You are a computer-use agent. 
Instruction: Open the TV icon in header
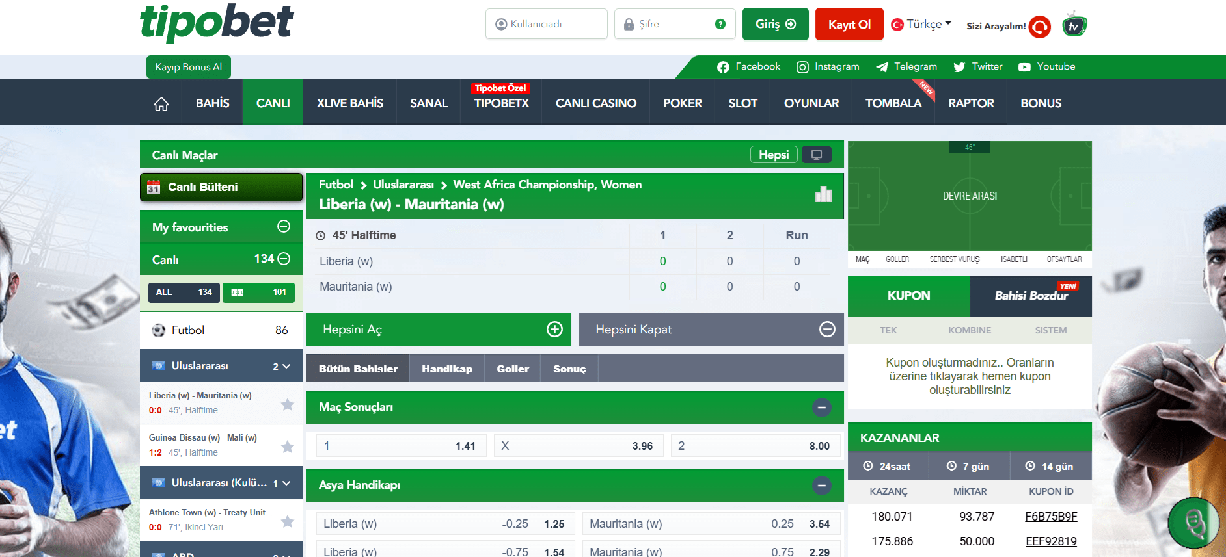pyautogui.click(x=1074, y=25)
